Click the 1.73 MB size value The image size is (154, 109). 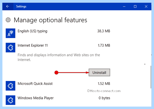pos(104,46)
